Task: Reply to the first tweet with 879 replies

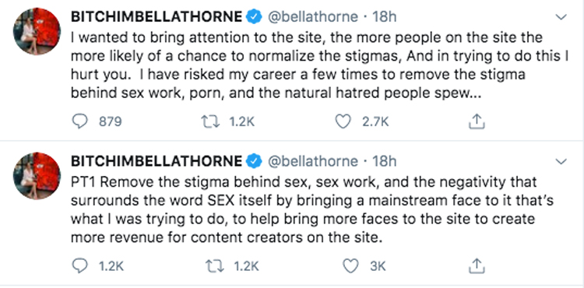Action: pos(79,121)
